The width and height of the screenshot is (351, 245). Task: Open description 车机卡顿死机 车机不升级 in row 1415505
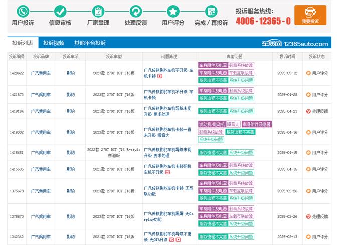point(167,169)
